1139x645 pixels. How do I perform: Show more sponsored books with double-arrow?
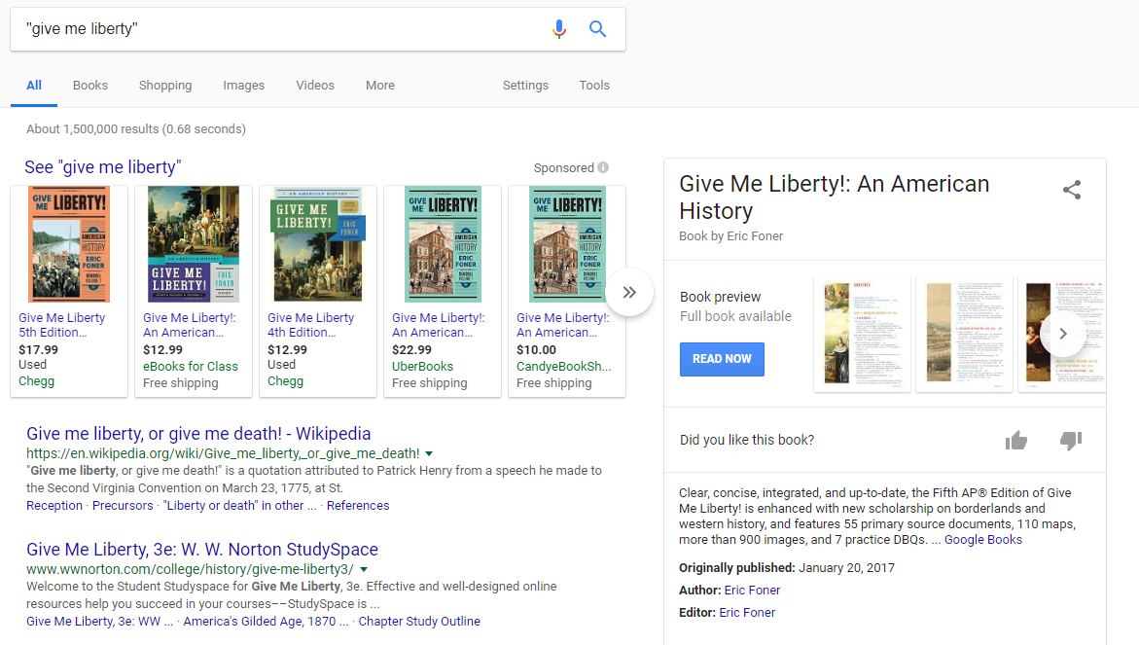click(629, 292)
